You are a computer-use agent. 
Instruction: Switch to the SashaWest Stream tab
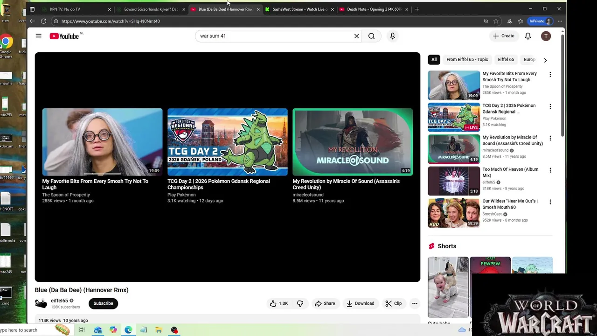(x=300, y=9)
